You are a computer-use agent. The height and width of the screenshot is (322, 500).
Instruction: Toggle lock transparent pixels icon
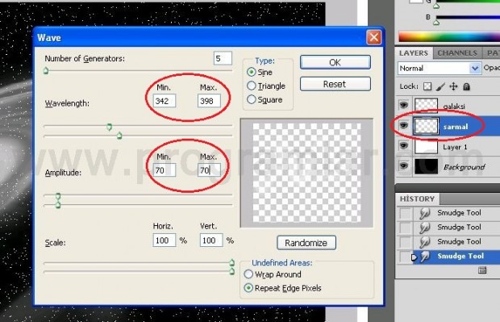tap(427, 86)
